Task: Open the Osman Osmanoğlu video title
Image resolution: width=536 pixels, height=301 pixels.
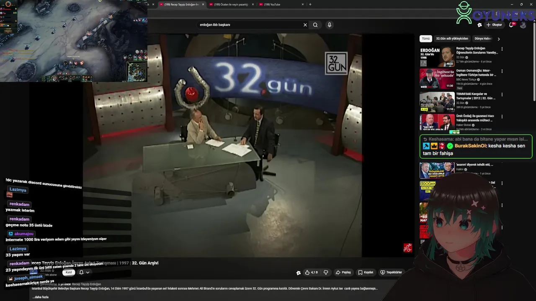Action: [476, 73]
